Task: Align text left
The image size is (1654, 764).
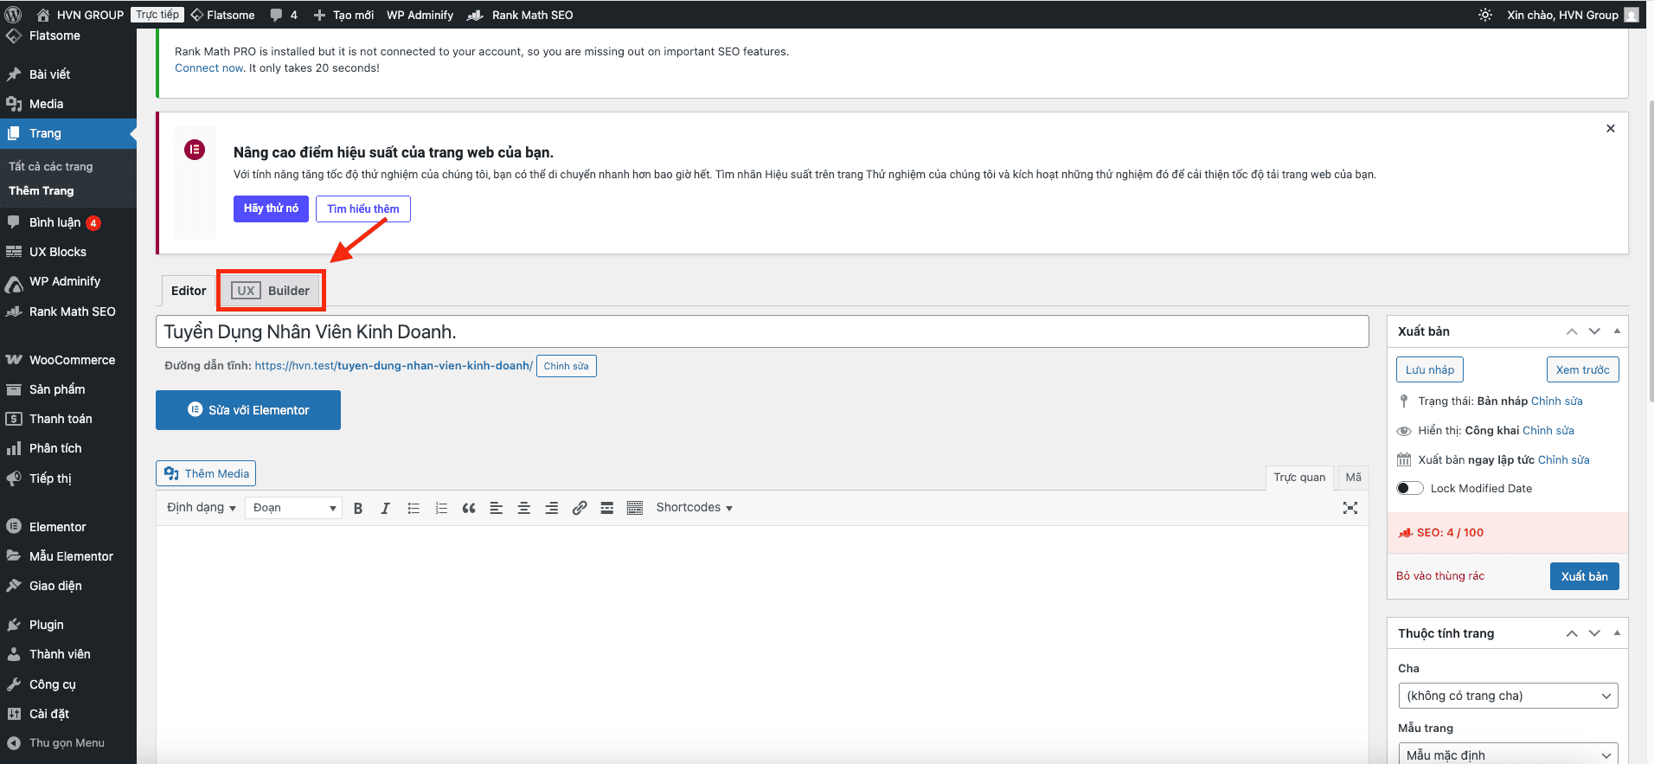Action: [497, 508]
